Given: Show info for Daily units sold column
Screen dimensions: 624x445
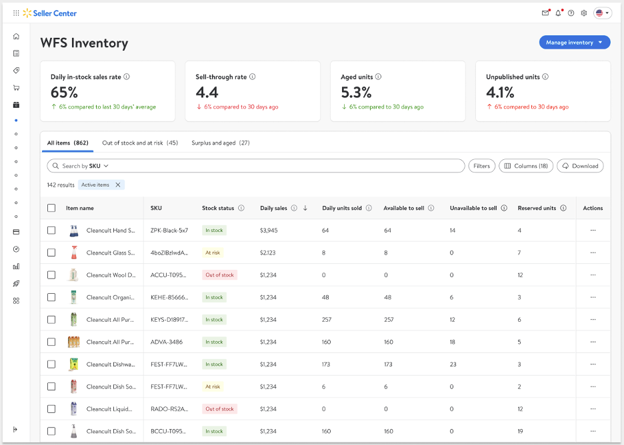Looking at the screenshot, I should coord(369,208).
